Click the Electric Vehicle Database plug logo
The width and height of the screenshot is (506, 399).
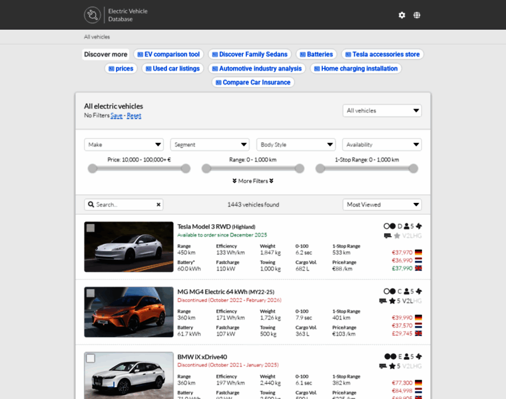click(93, 15)
